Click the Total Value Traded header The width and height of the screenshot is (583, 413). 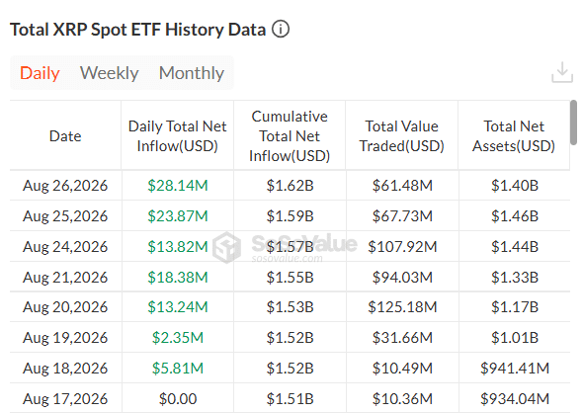(x=402, y=136)
